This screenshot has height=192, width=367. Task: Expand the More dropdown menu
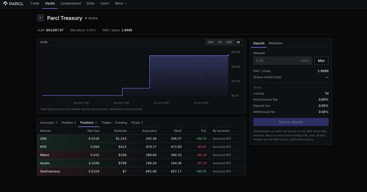(121, 3)
